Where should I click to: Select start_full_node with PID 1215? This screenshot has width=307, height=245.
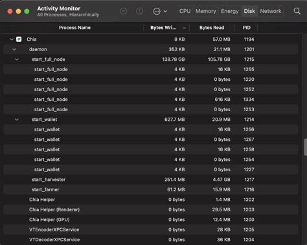coord(151,59)
